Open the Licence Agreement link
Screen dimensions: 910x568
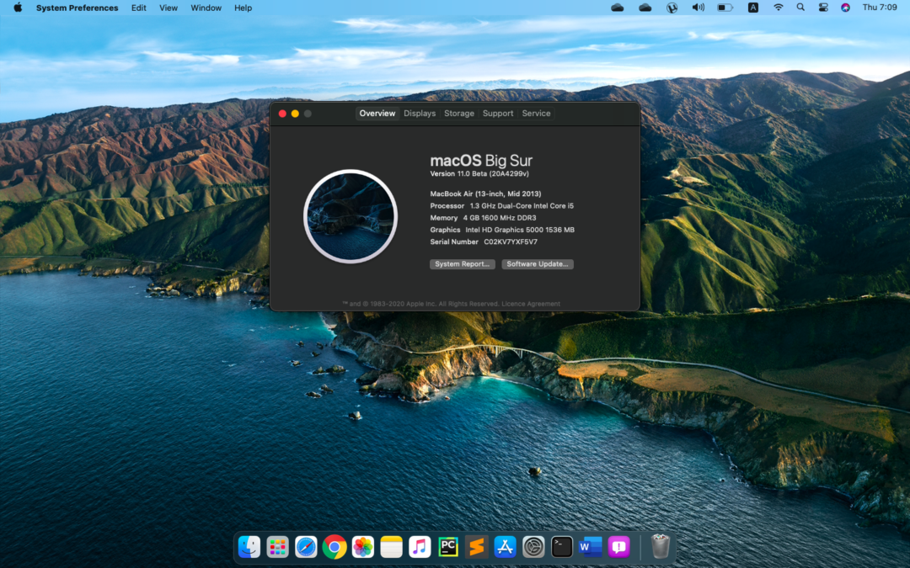[531, 304]
